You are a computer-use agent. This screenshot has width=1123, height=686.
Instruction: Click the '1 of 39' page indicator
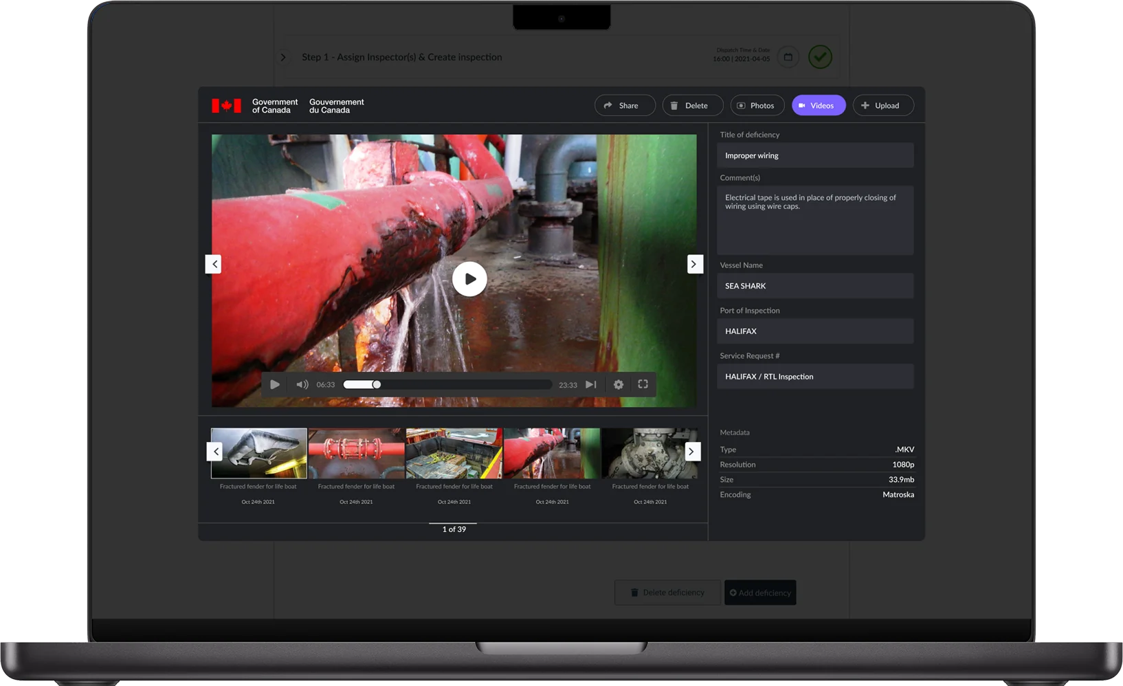pyautogui.click(x=454, y=529)
